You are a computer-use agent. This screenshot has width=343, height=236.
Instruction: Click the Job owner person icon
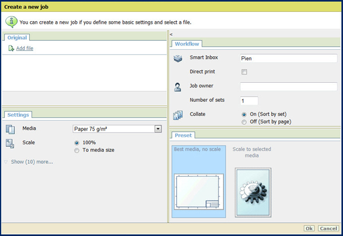point(177,87)
